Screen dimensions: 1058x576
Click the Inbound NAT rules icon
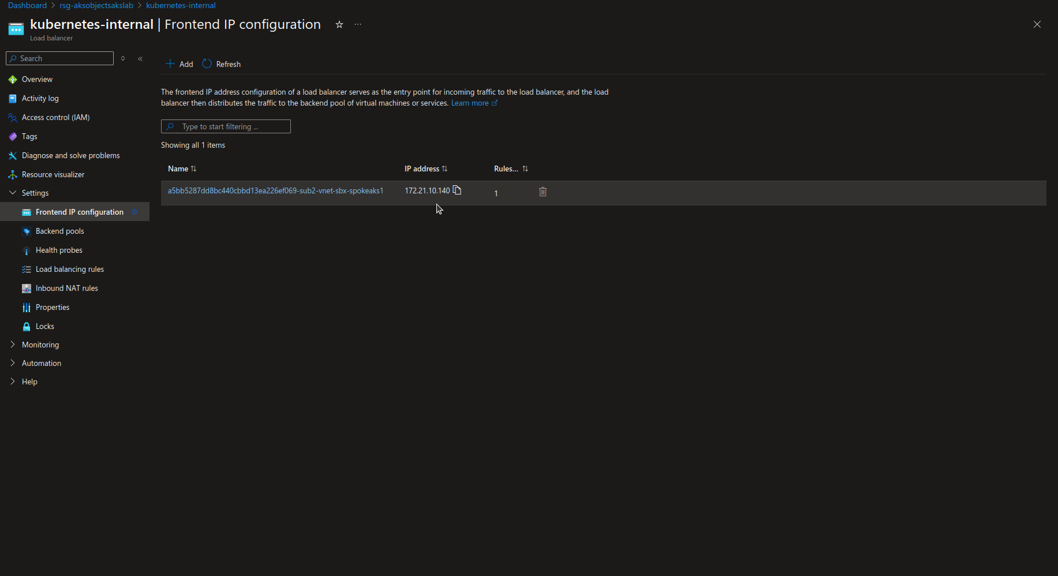27,289
